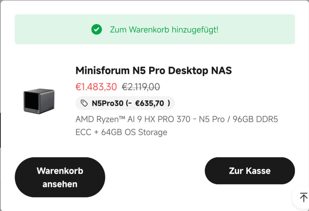Click the red sale price €1.483,30
The image size is (309, 211).
96,87
